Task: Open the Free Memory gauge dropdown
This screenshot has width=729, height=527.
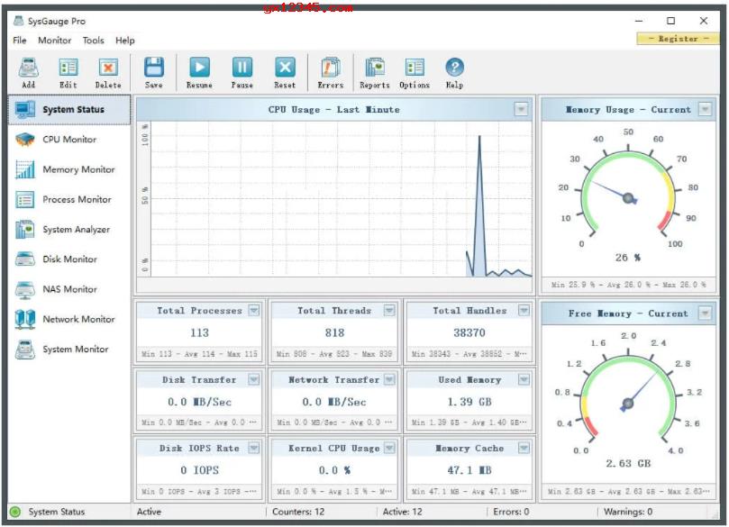Action: point(706,313)
